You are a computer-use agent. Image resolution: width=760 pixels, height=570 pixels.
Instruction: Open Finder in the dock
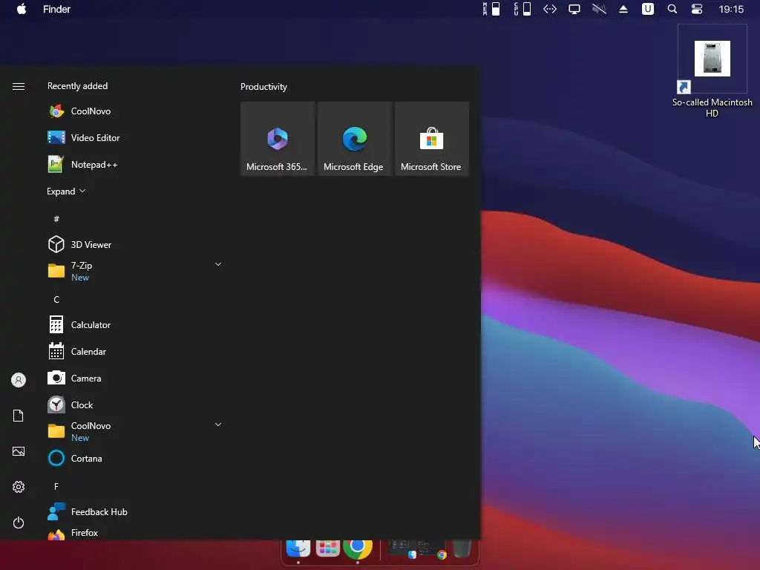click(x=298, y=548)
